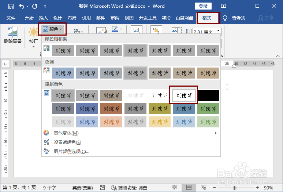
Task: Apply black and white 75% highlighted thumbnail
Action: point(184,95)
